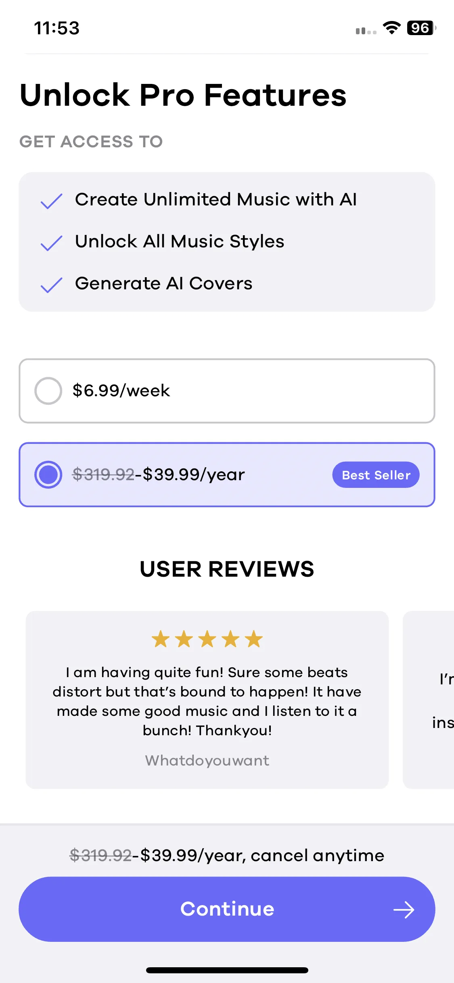This screenshot has width=454, height=983.
Task: Tap the checkmark beside Create Unlimited Music
Action: pos(51,201)
